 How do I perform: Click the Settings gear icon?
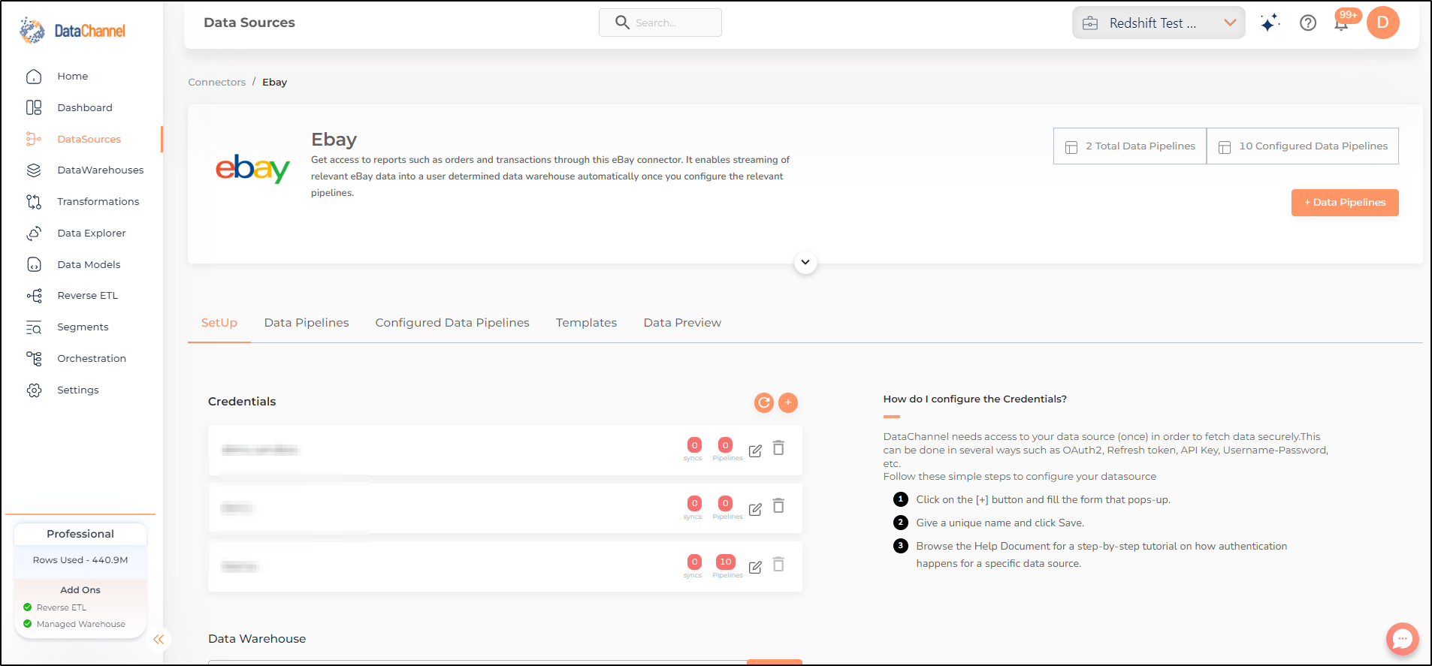[34, 390]
